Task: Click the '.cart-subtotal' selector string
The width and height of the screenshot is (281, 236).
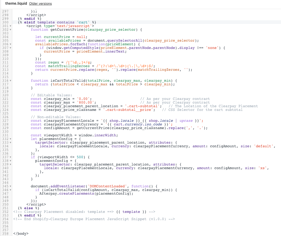Action: point(142,106)
